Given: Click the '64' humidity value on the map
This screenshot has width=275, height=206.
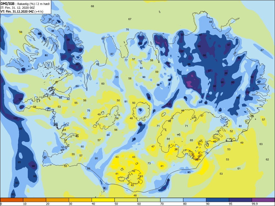Looking at the screenshot, I should point(168,139).
